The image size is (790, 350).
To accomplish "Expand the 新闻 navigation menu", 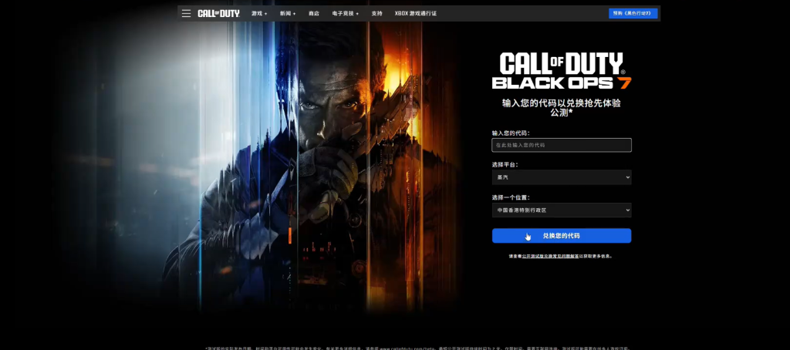I will pos(288,13).
